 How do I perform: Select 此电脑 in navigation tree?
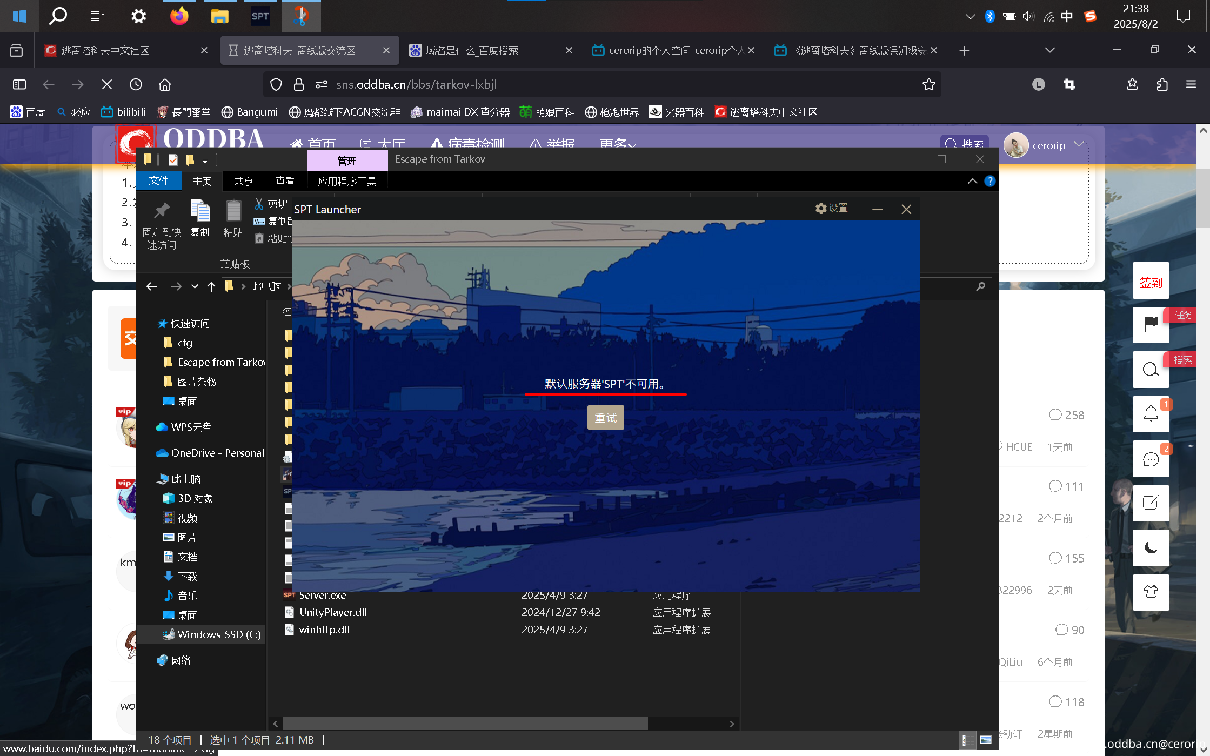pos(179,479)
